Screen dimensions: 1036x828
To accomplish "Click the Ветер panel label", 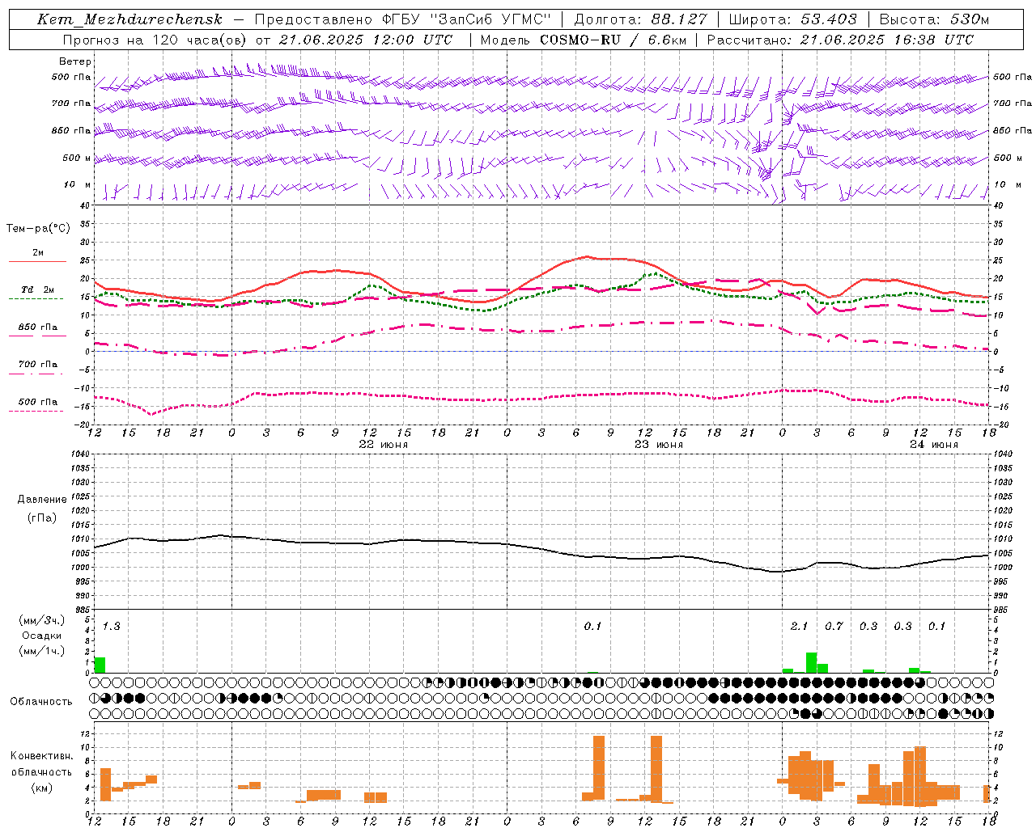I will point(75,61).
